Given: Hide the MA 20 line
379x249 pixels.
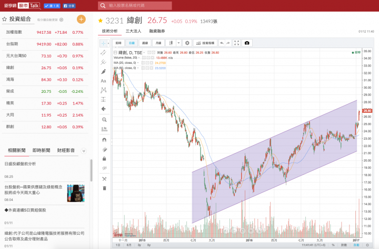Looking at the screenshot, I should click(x=143, y=63).
